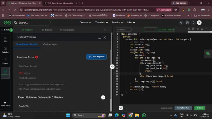Toggle the light/dark theme icon
The width and height of the screenshot is (212, 119).
coord(187,23)
